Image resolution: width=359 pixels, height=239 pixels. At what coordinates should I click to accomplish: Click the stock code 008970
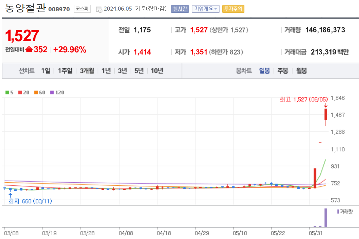[59, 9]
